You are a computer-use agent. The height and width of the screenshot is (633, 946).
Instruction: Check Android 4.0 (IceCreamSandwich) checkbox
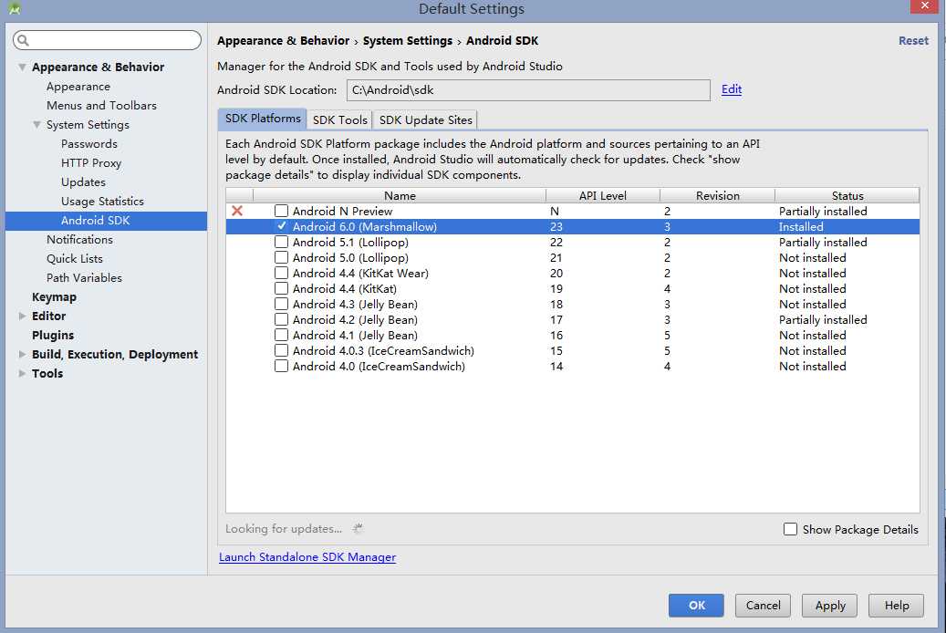281,367
